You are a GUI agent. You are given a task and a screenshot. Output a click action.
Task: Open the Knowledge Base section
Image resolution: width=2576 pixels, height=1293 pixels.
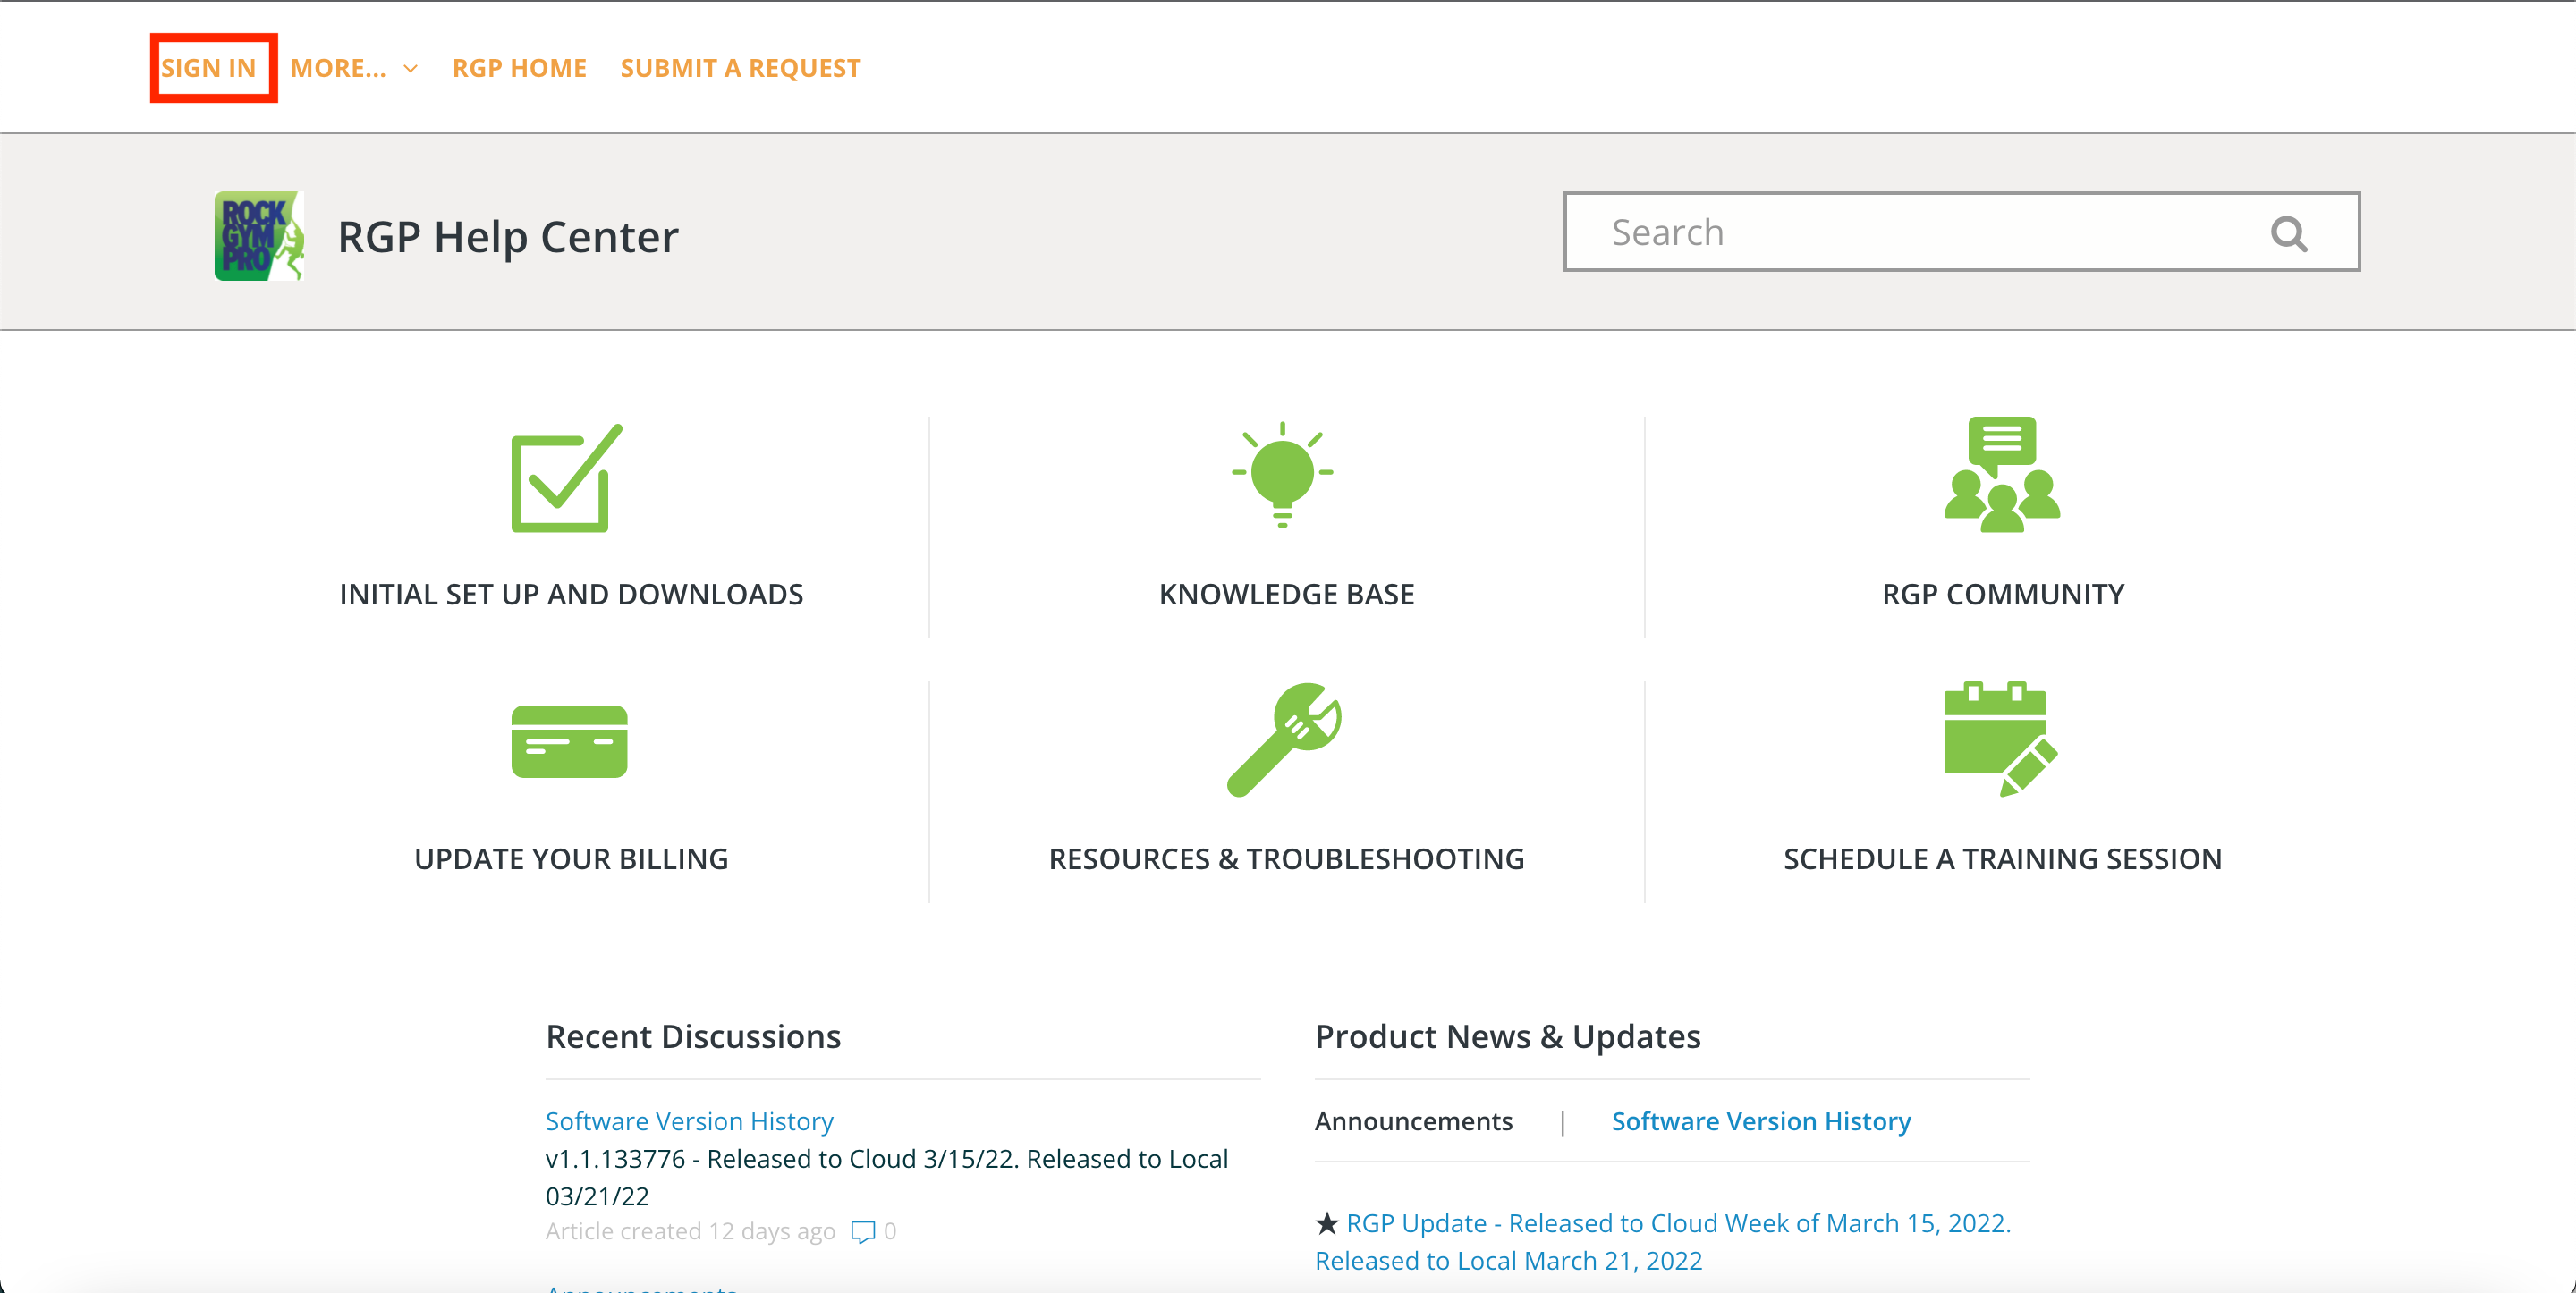pos(1286,594)
